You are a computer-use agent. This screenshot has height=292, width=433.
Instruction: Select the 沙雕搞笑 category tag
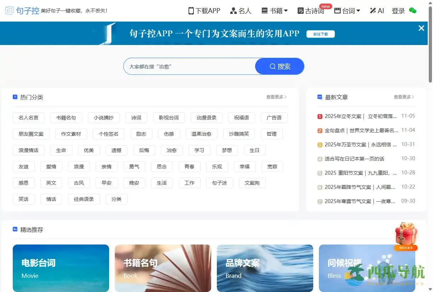click(239, 134)
